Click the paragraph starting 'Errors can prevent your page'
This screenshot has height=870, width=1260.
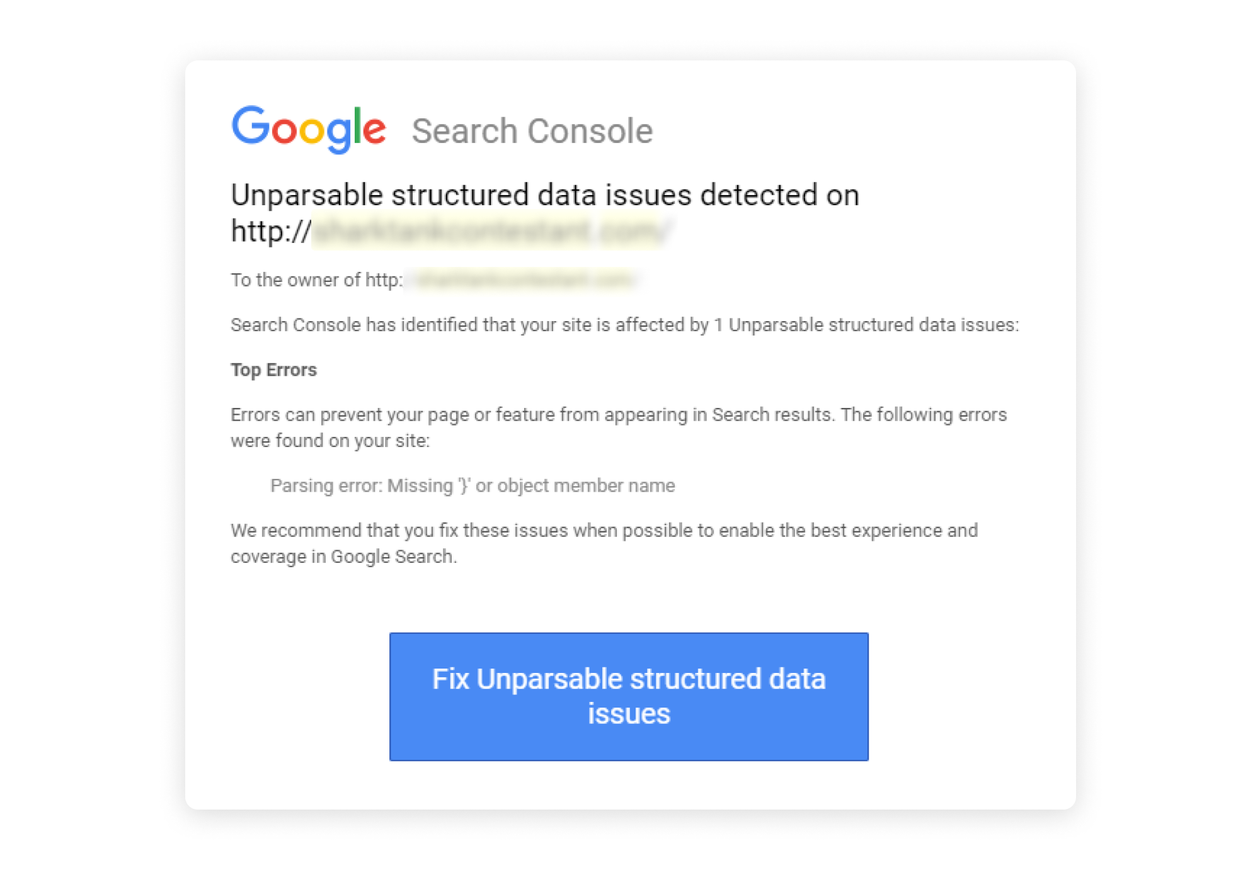(x=619, y=427)
